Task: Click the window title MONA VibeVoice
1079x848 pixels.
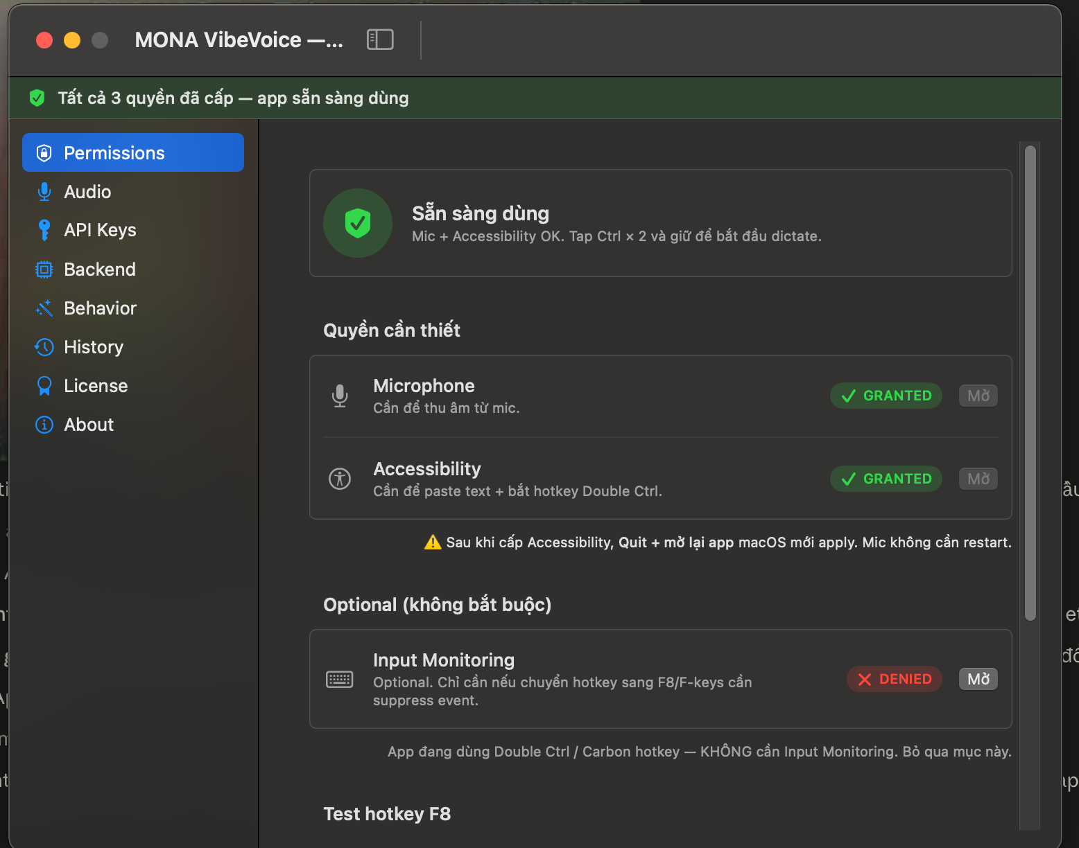Action: [239, 39]
